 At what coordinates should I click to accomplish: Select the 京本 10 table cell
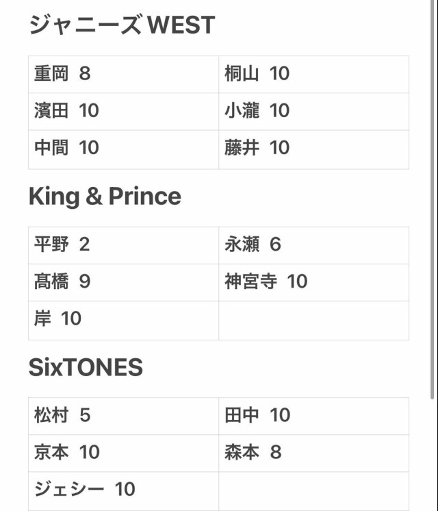123,453
